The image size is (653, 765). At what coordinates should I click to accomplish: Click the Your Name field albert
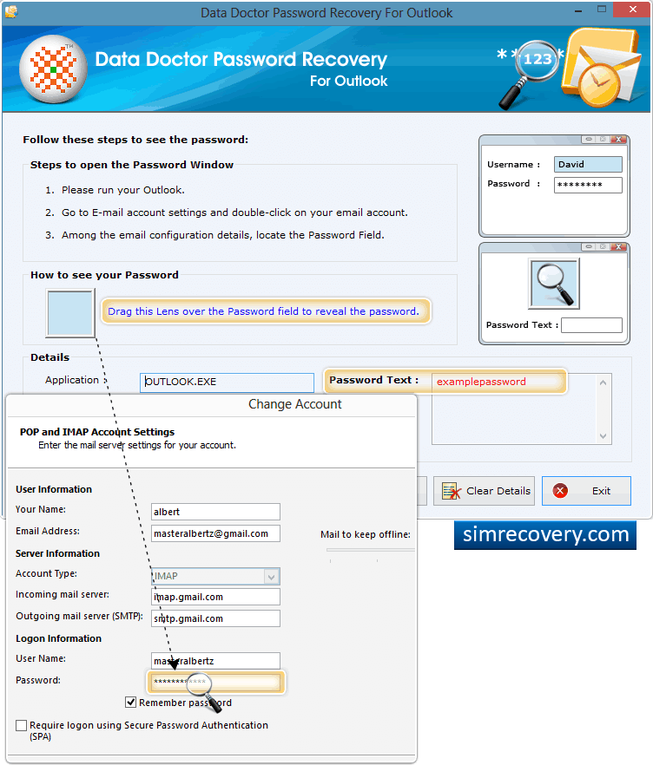click(215, 512)
